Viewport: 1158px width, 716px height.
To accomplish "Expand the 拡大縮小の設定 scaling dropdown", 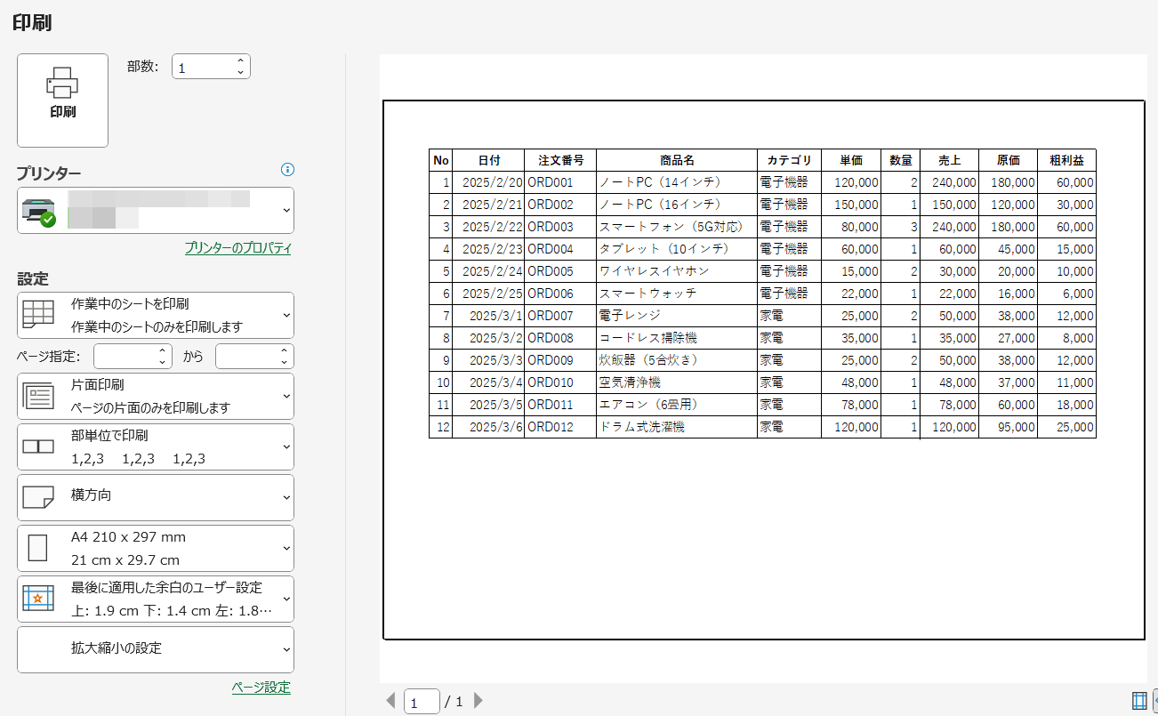I will pos(285,649).
